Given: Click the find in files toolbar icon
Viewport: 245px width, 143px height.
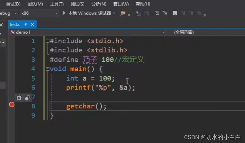Looking at the screenshot, I should pyautogui.click(x=123, y=13).
